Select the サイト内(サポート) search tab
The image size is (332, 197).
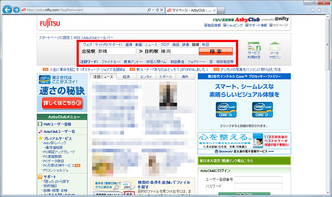[x=108, y=44]
